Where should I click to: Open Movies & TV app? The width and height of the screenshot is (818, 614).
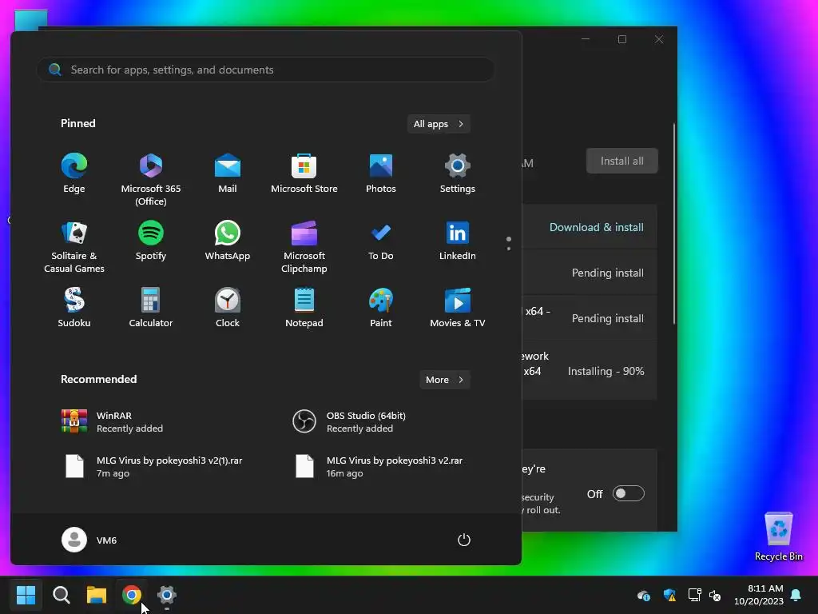tap(458, 308)
